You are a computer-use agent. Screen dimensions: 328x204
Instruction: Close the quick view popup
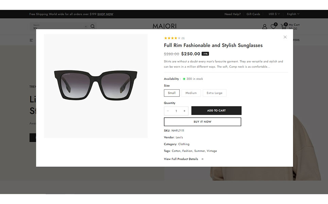(x=285, y=37)
